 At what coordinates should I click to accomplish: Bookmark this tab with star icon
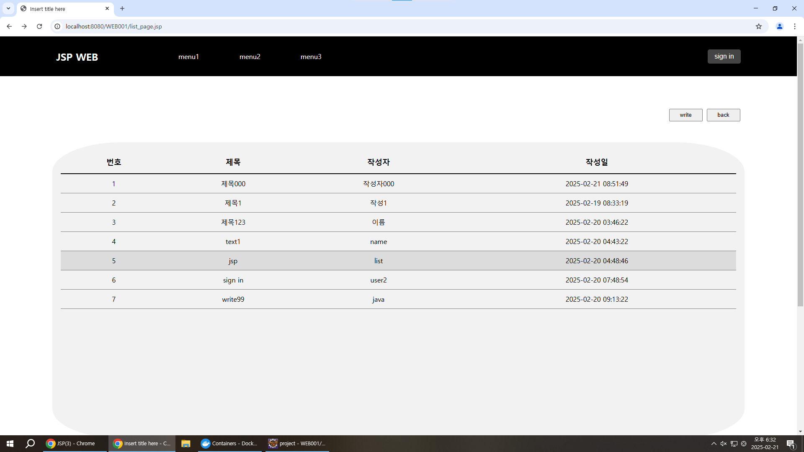pos(759,26)
